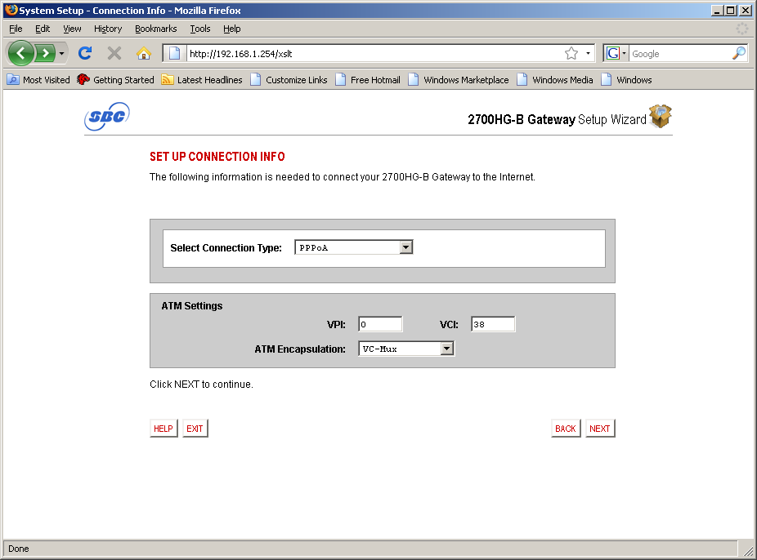Click the browser Back arrow button
Image resolution: width=757 pixels, height=560 pixels.
coord(21,53)
